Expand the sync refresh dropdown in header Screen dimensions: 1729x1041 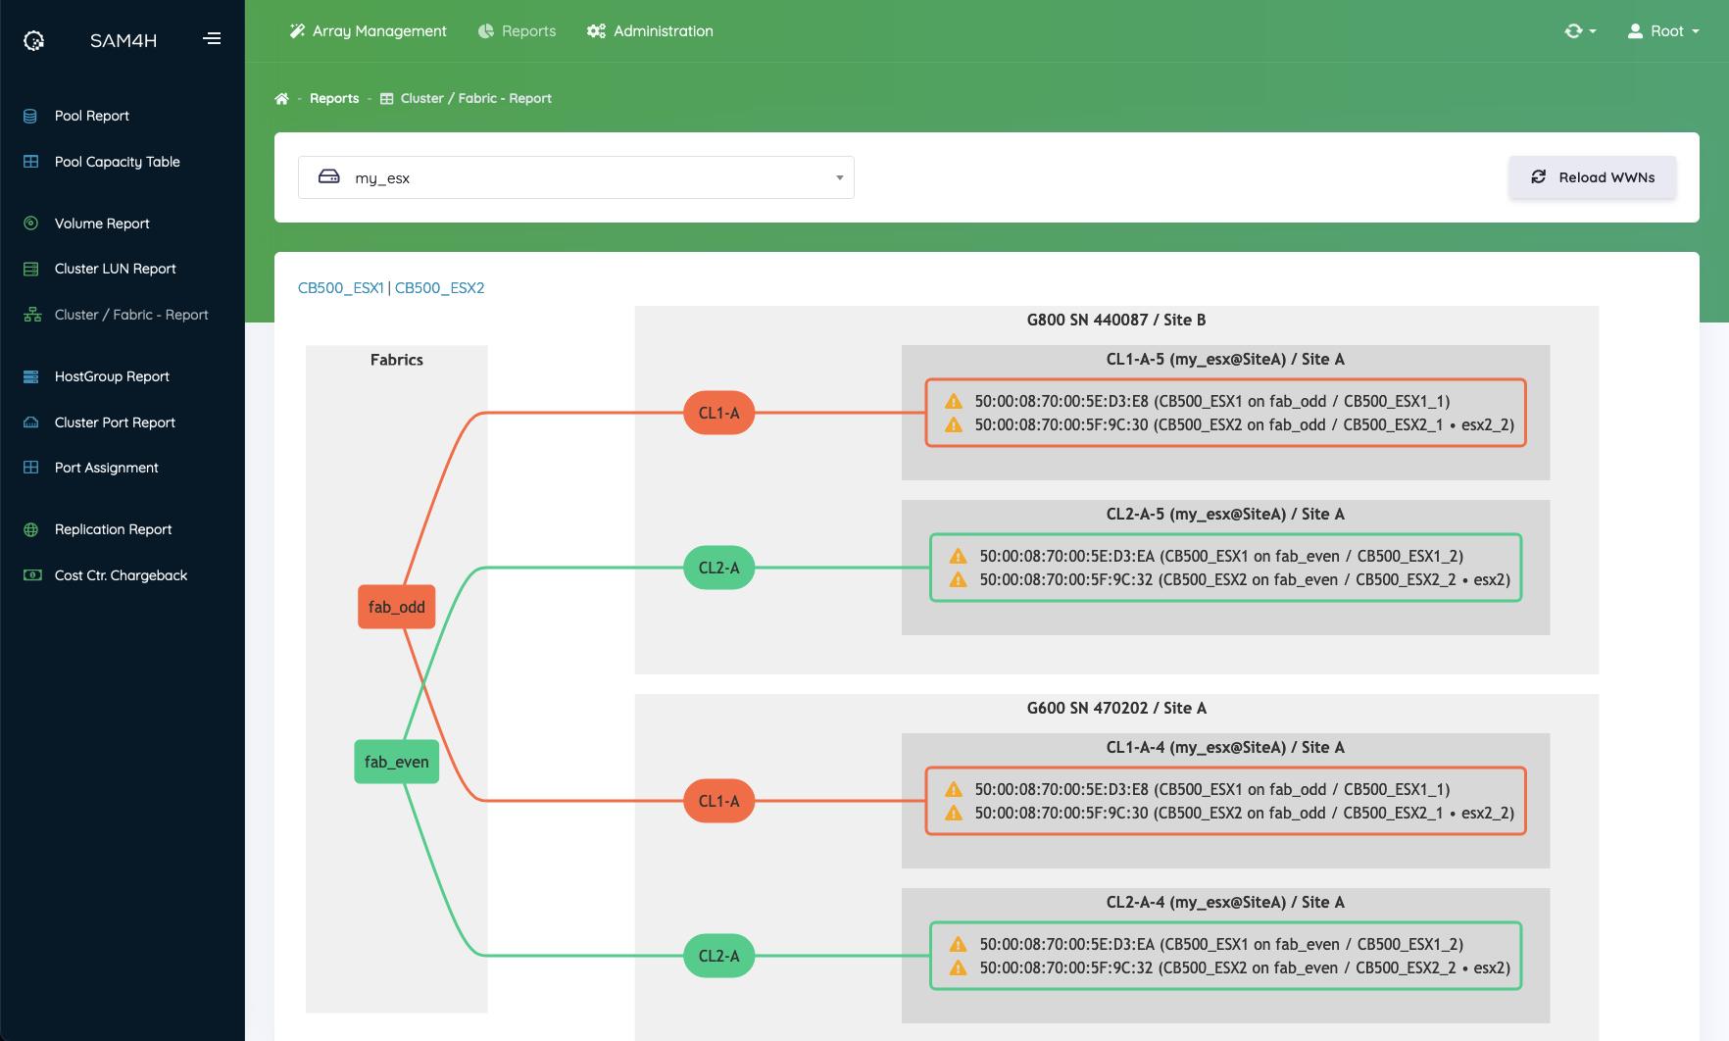click(1580, 31)
